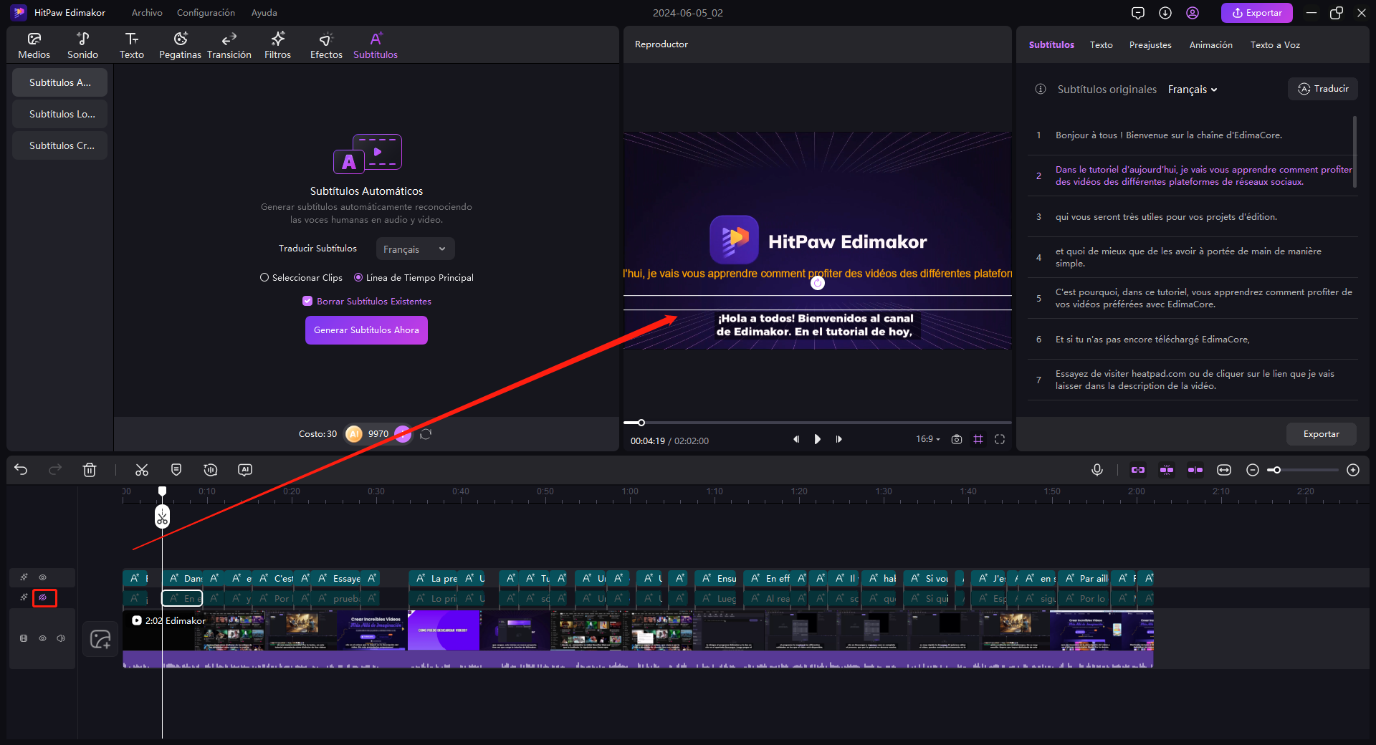The width and height of the screenshot is (1376, 745).
Task: Open the Pegatinas stickers panel
Action: pyautogui.click(x=180, y=45)
